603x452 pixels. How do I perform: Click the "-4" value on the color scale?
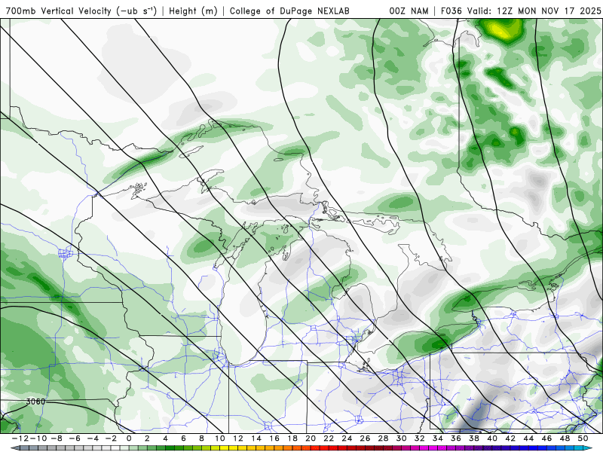(x=93, y=438)
